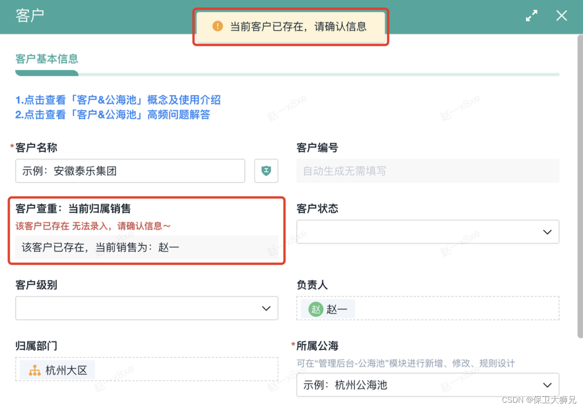583x408 pixels.
Task: Open the 所属公海 dropdown
Action: tap(428, 385)
